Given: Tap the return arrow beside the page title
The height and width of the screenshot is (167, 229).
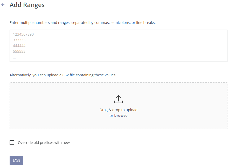Looking at the screenshot, I should 3,5.
